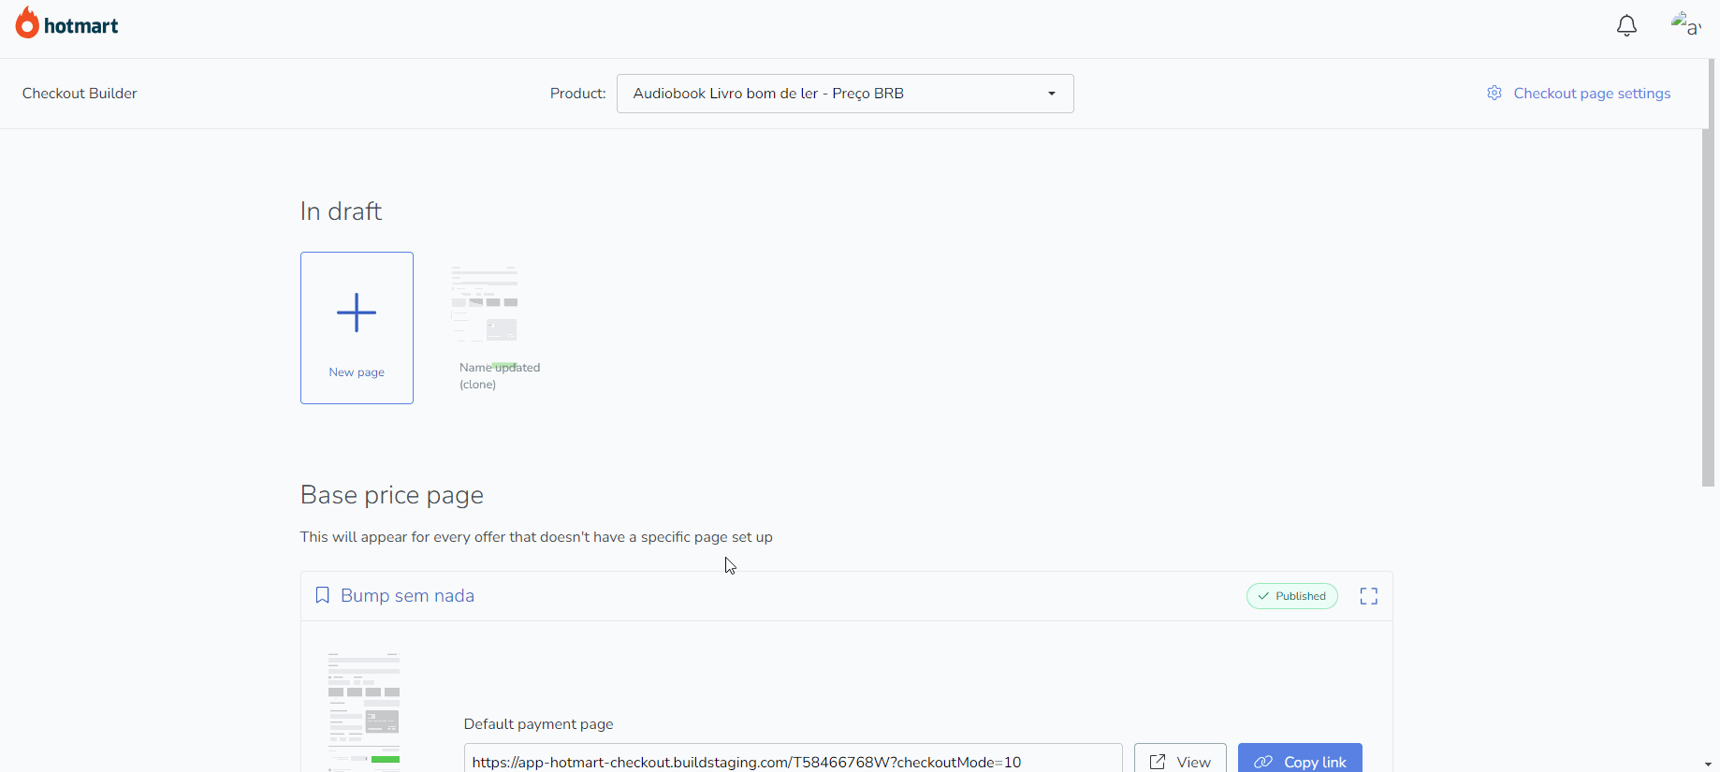Click the hotmart flame logo
Screen dimensions: 1720x772
point(27,23)
